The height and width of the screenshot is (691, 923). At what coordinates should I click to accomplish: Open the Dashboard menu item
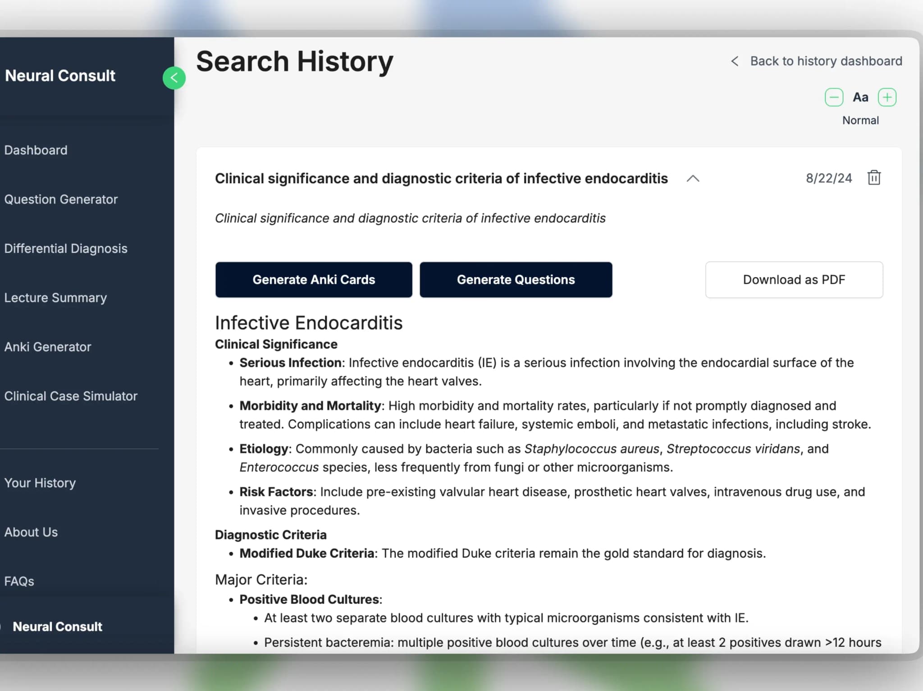tap(36, 150)
